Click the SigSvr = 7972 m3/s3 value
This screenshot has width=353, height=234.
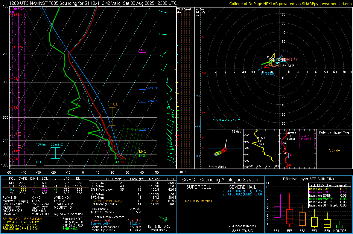click(x=69, y=214)
